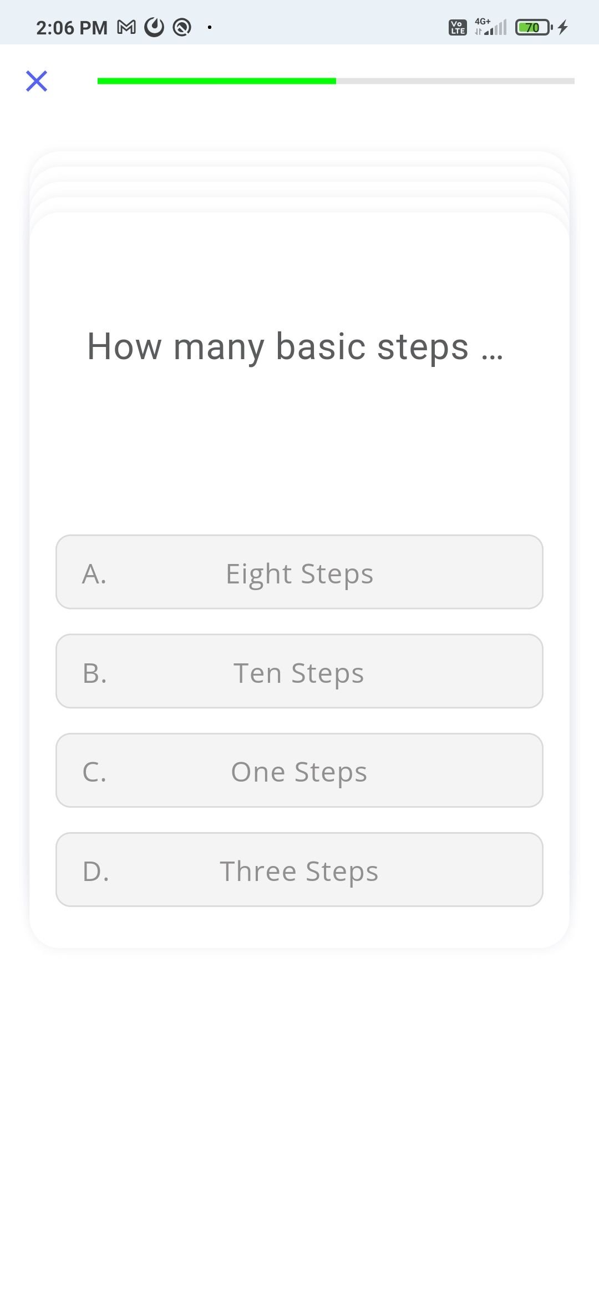This screenshot has width=599, height=1299.
Task: Tap the Gmail notification icon in status bar
Action: [x=126, y=27]
